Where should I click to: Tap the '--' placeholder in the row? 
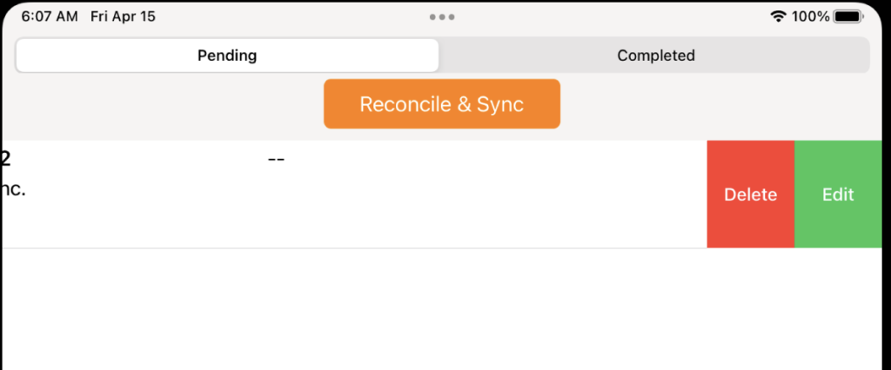coord(276,160)
